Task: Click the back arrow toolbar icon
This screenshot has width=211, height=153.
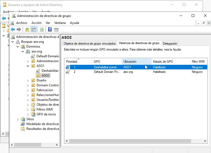Action: pyautogui.click(x=13, y=30)
